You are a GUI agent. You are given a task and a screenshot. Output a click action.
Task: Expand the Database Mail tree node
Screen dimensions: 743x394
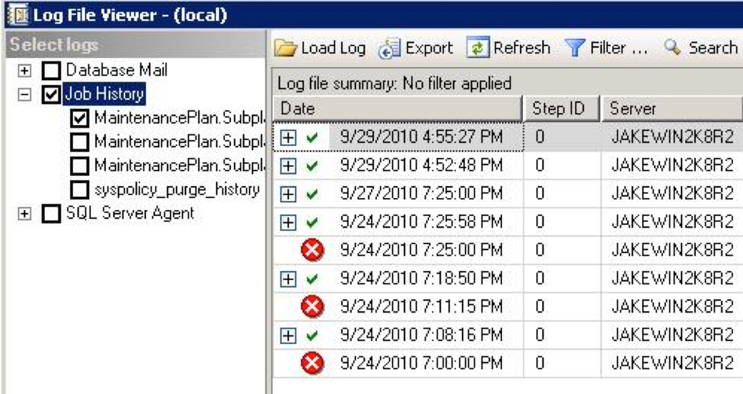coord(26,72)
